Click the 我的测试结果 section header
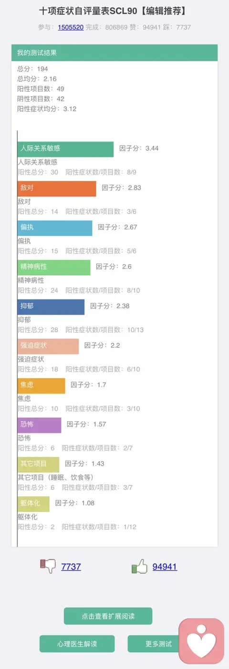 click(x=114, y=53)
